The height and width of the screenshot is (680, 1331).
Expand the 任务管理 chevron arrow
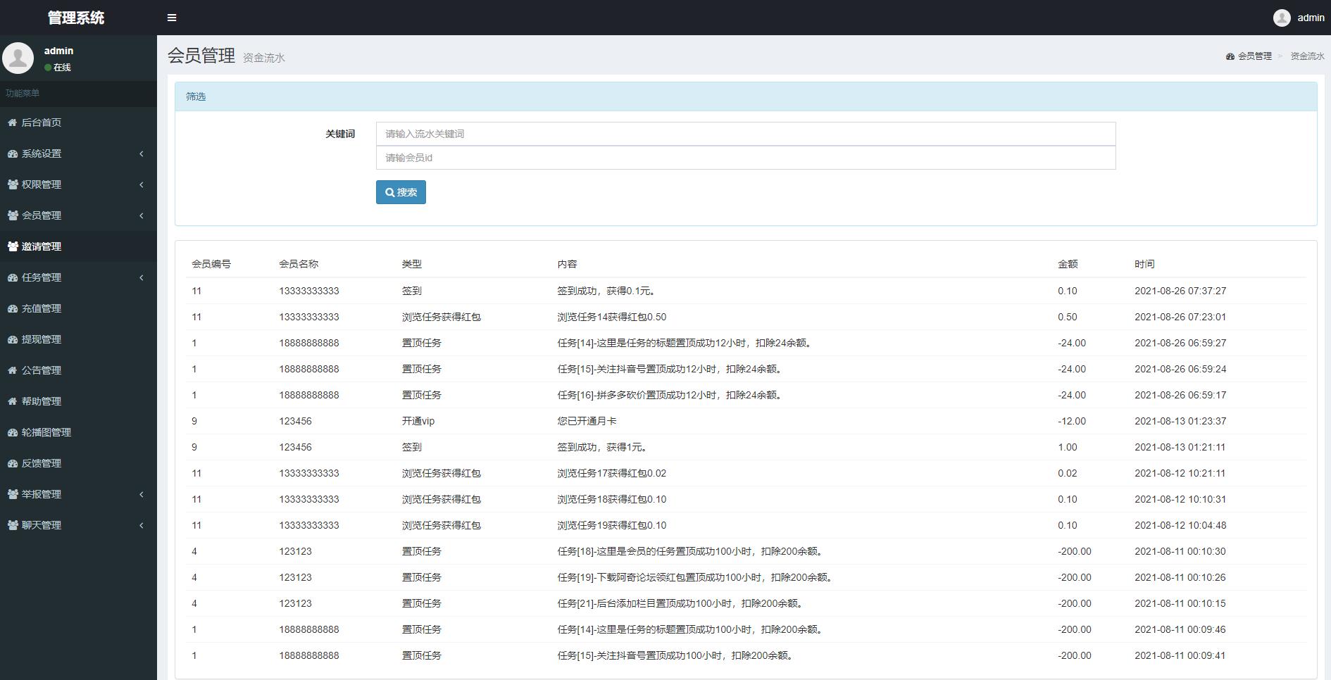pyautogui.click(x=142, y=277)
